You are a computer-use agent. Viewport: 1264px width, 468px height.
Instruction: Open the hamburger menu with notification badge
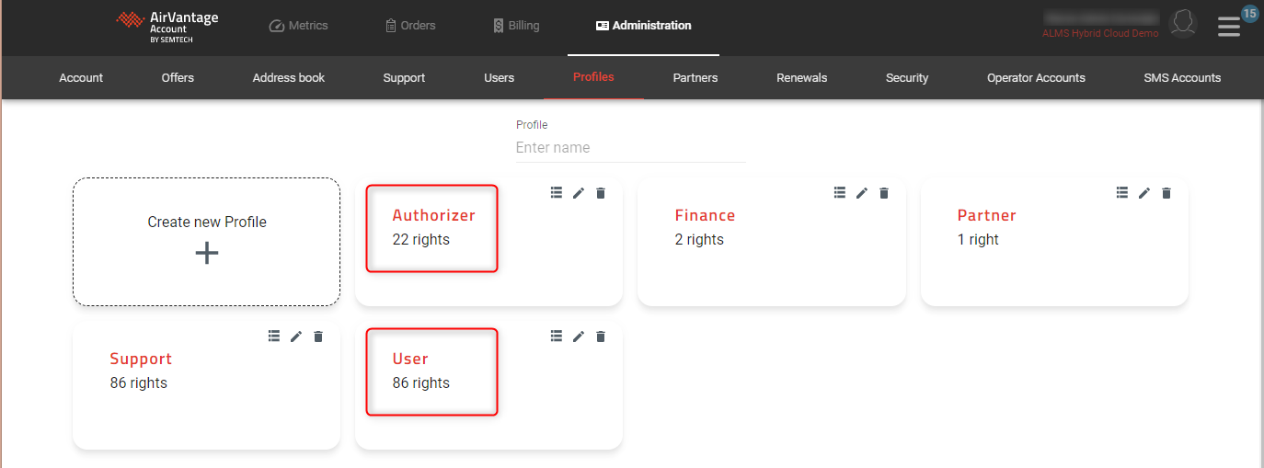click(x=1229, y=26)
